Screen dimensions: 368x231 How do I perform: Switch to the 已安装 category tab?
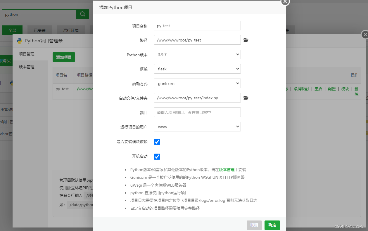(x=40, y=30)
